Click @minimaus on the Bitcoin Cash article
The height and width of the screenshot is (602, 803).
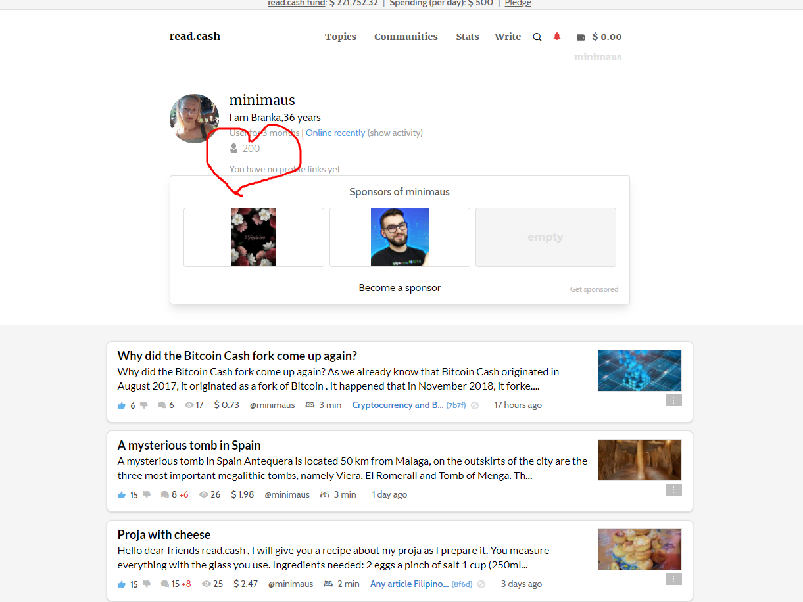coord(272,405)
